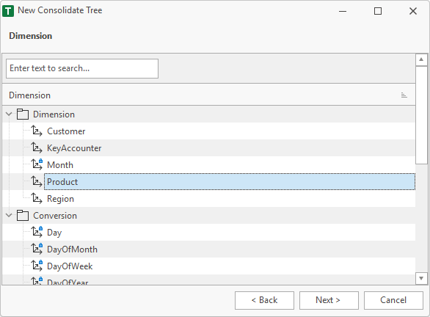This screenshot has width=430, height=317.
Task: Sort using the Dimension column header icon
Action: click(404, 95)
